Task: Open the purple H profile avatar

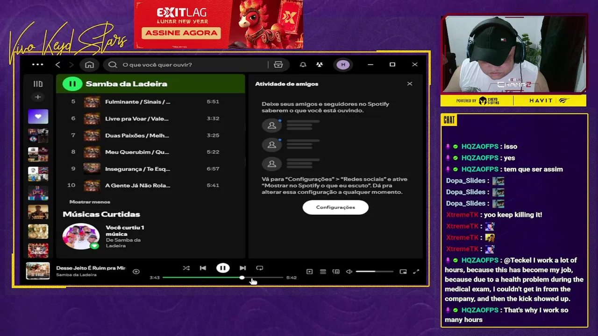Action: 343,64
